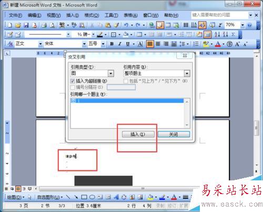Select the line drawing tool
Viewport: 263px width, 212px height.
[x=68, y=197]
